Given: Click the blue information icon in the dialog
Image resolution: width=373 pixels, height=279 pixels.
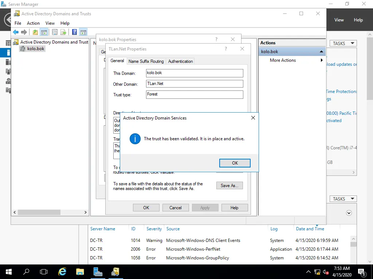Looking at the screenshot, I should [x=135, y=139].
